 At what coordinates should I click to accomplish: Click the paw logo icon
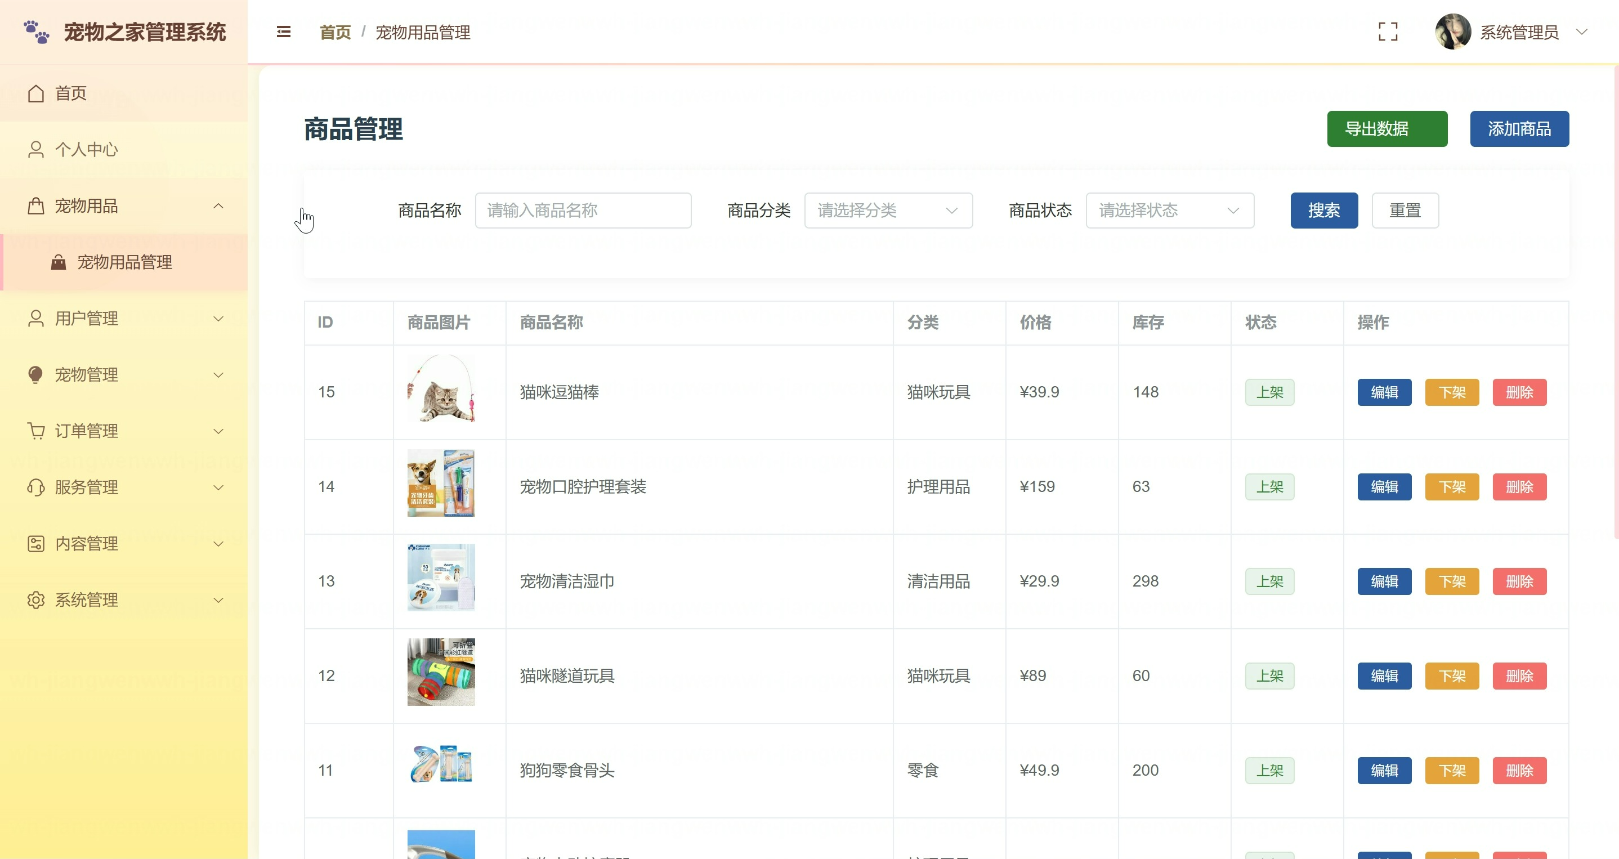click(x=37, y=32)
